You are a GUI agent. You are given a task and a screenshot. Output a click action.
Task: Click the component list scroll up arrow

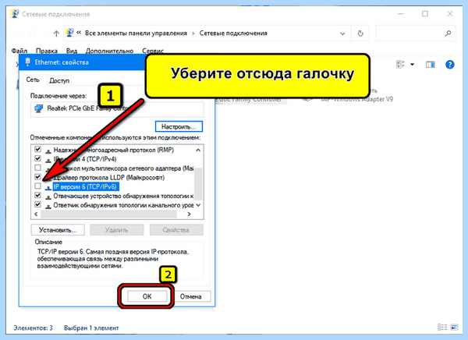click(198, 151)
